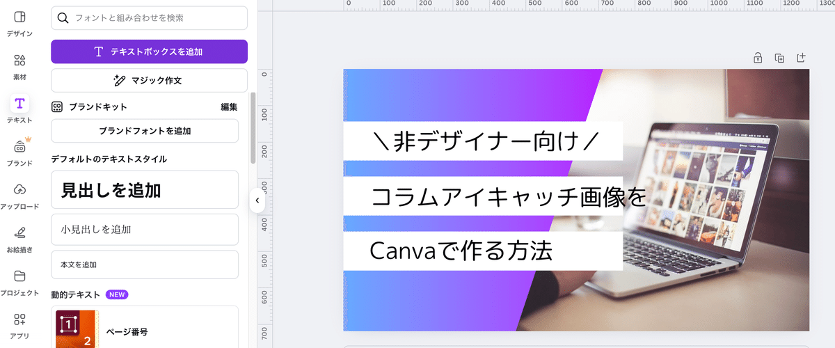The height and width of the screenshot is (348, 835).
Task: Lock the page with padlock icon
Action: (x=758, y=58)
